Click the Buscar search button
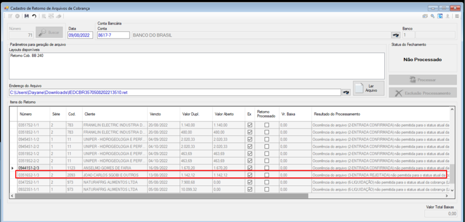Viewport: 465px width, 222px height. pyautogui.click(x=49, y=33)
